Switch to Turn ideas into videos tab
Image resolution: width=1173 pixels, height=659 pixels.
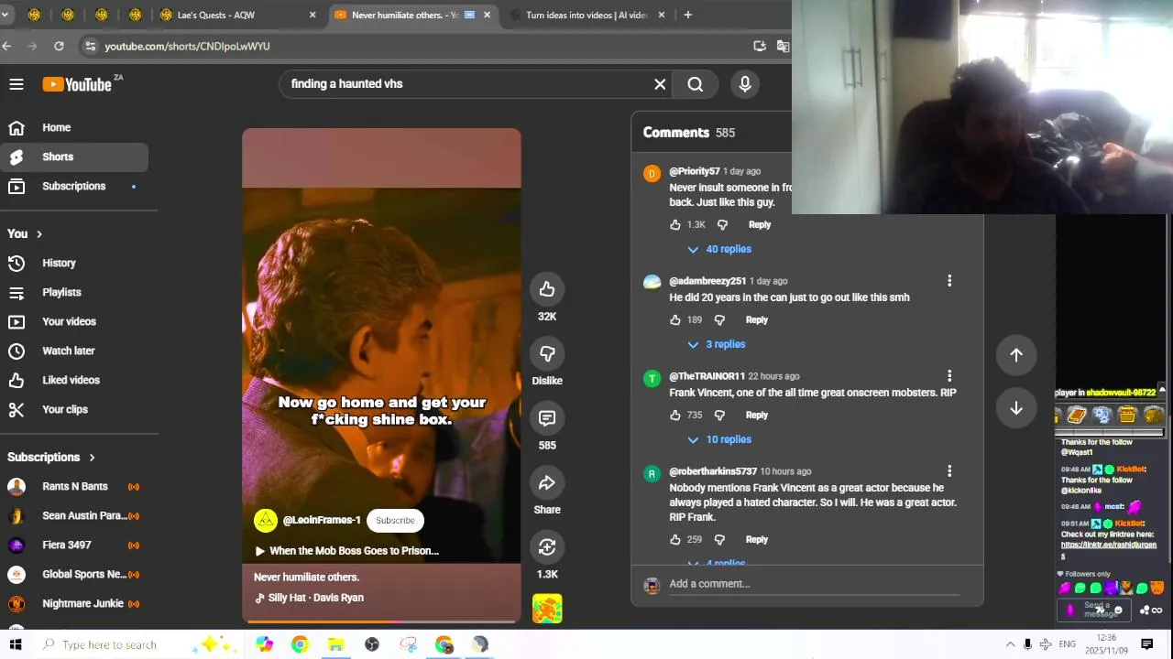tap(586, 15)
